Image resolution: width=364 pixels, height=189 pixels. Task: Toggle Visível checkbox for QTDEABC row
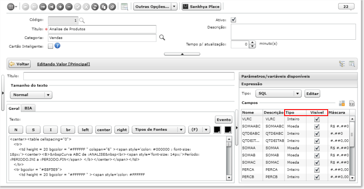pos(317,134)
